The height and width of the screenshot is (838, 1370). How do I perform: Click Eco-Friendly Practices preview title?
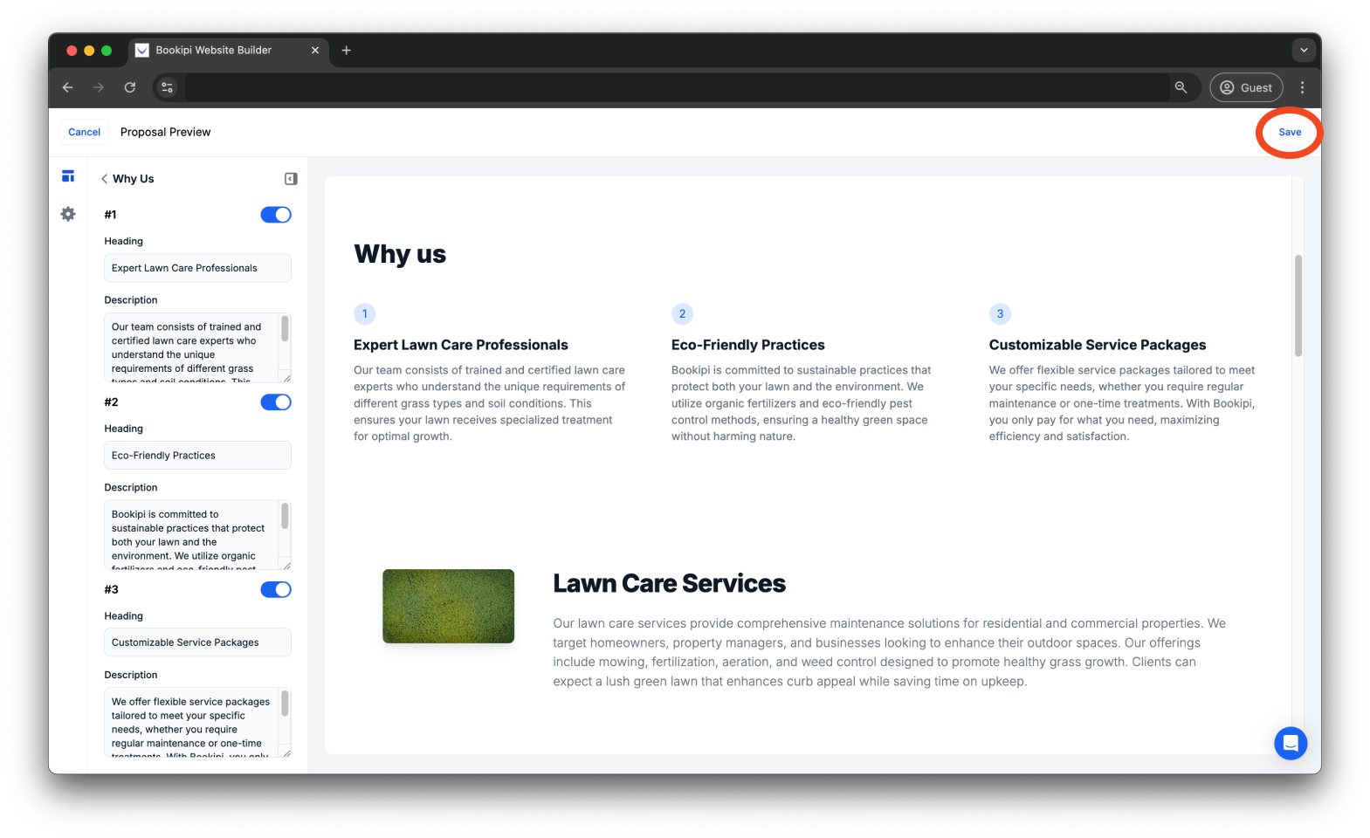click(748, 345)
